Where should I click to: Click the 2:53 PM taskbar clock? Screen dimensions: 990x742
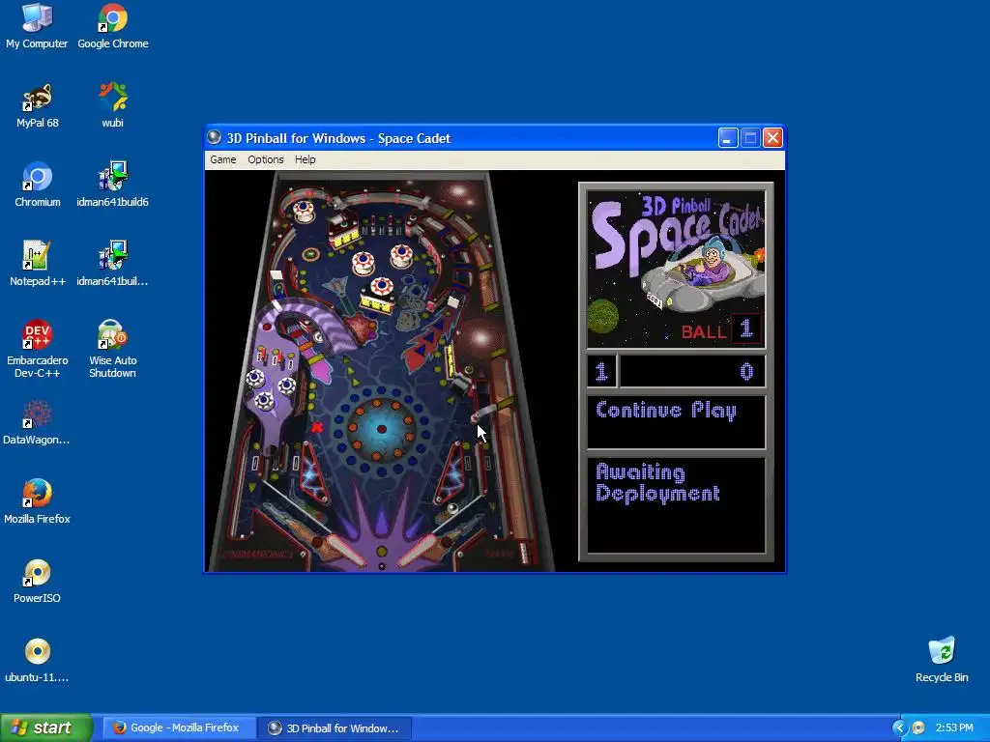(954, 728)
